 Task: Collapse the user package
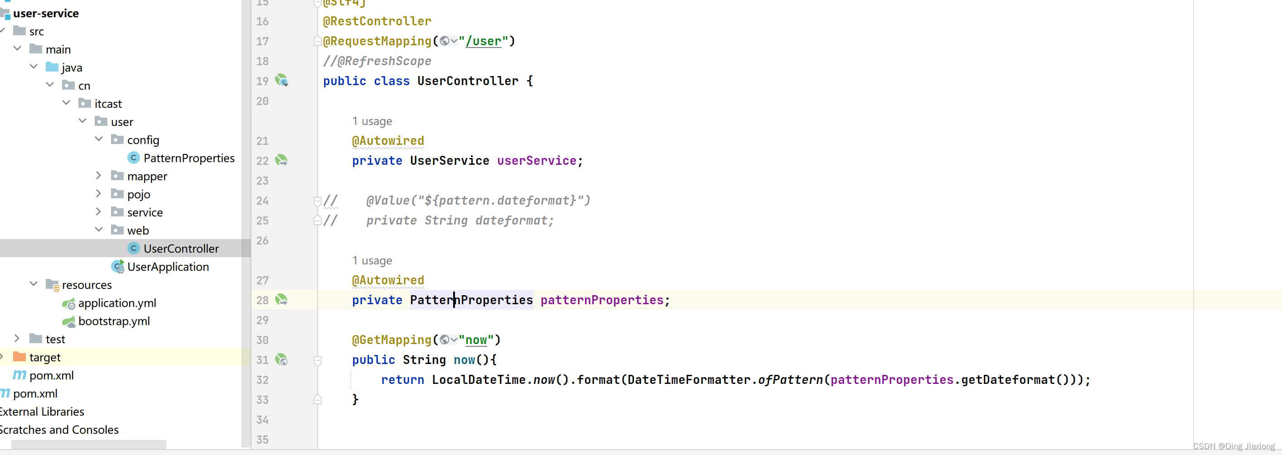point(83,121)
